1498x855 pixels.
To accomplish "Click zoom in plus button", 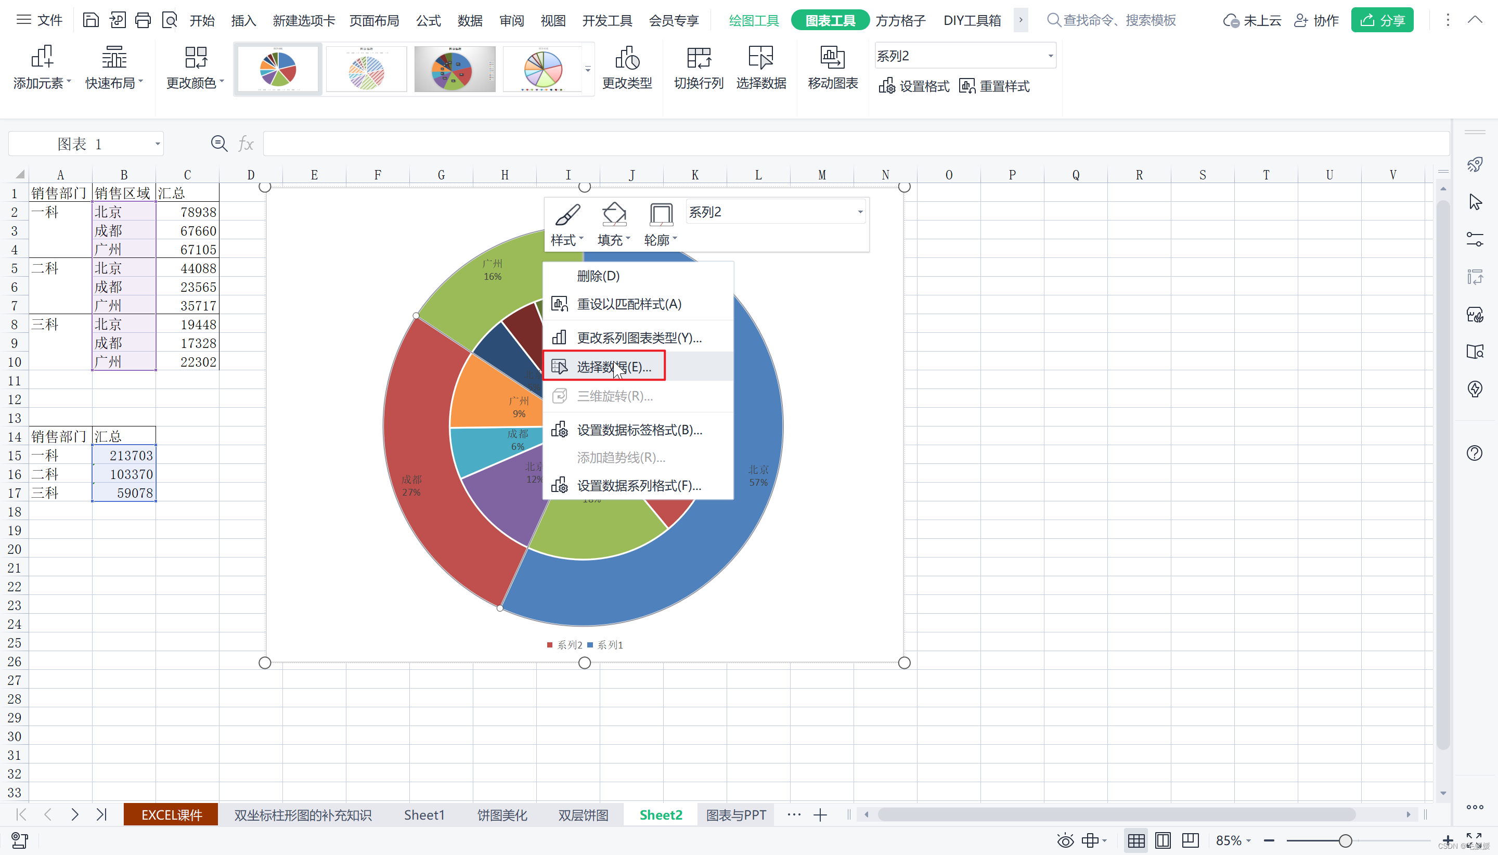I will tap(1448, 841).
